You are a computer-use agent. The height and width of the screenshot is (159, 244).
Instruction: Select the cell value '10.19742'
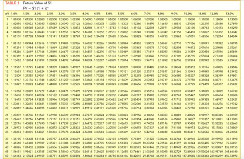tap(232, 104)
